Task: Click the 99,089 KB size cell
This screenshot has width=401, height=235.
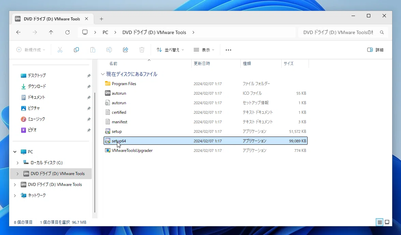Action: pos(297,141)
